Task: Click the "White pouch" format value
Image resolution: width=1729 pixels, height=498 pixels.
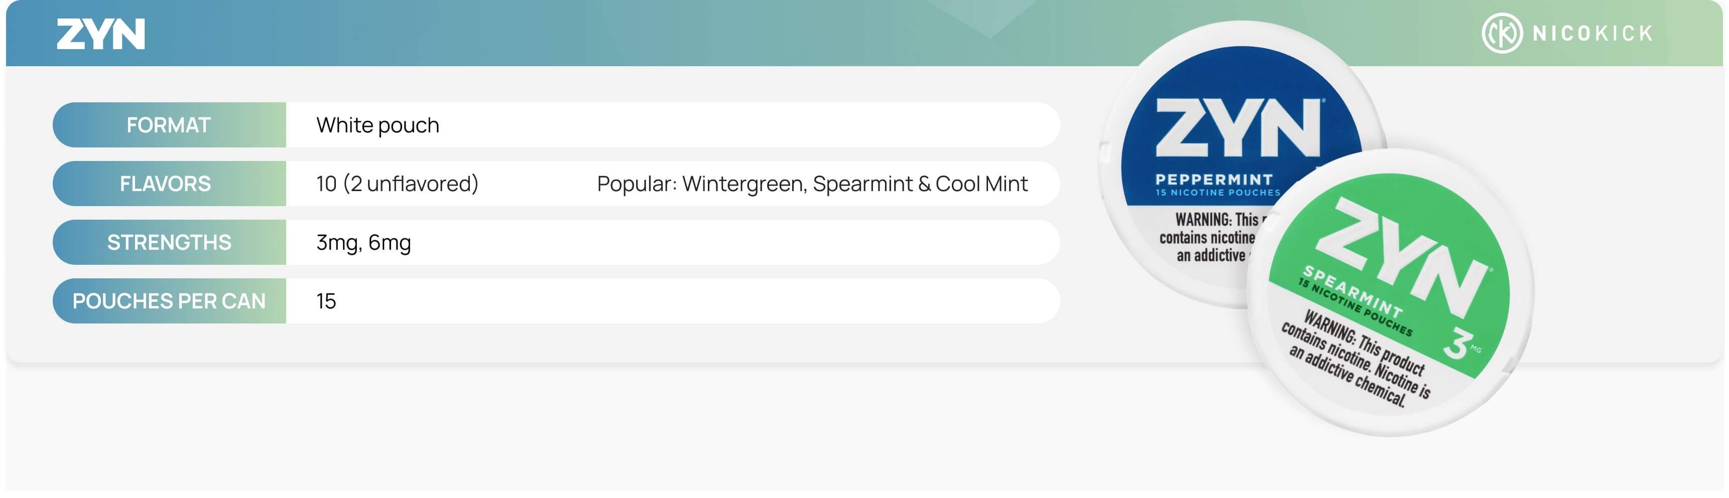Action: (x=378, y=125)
